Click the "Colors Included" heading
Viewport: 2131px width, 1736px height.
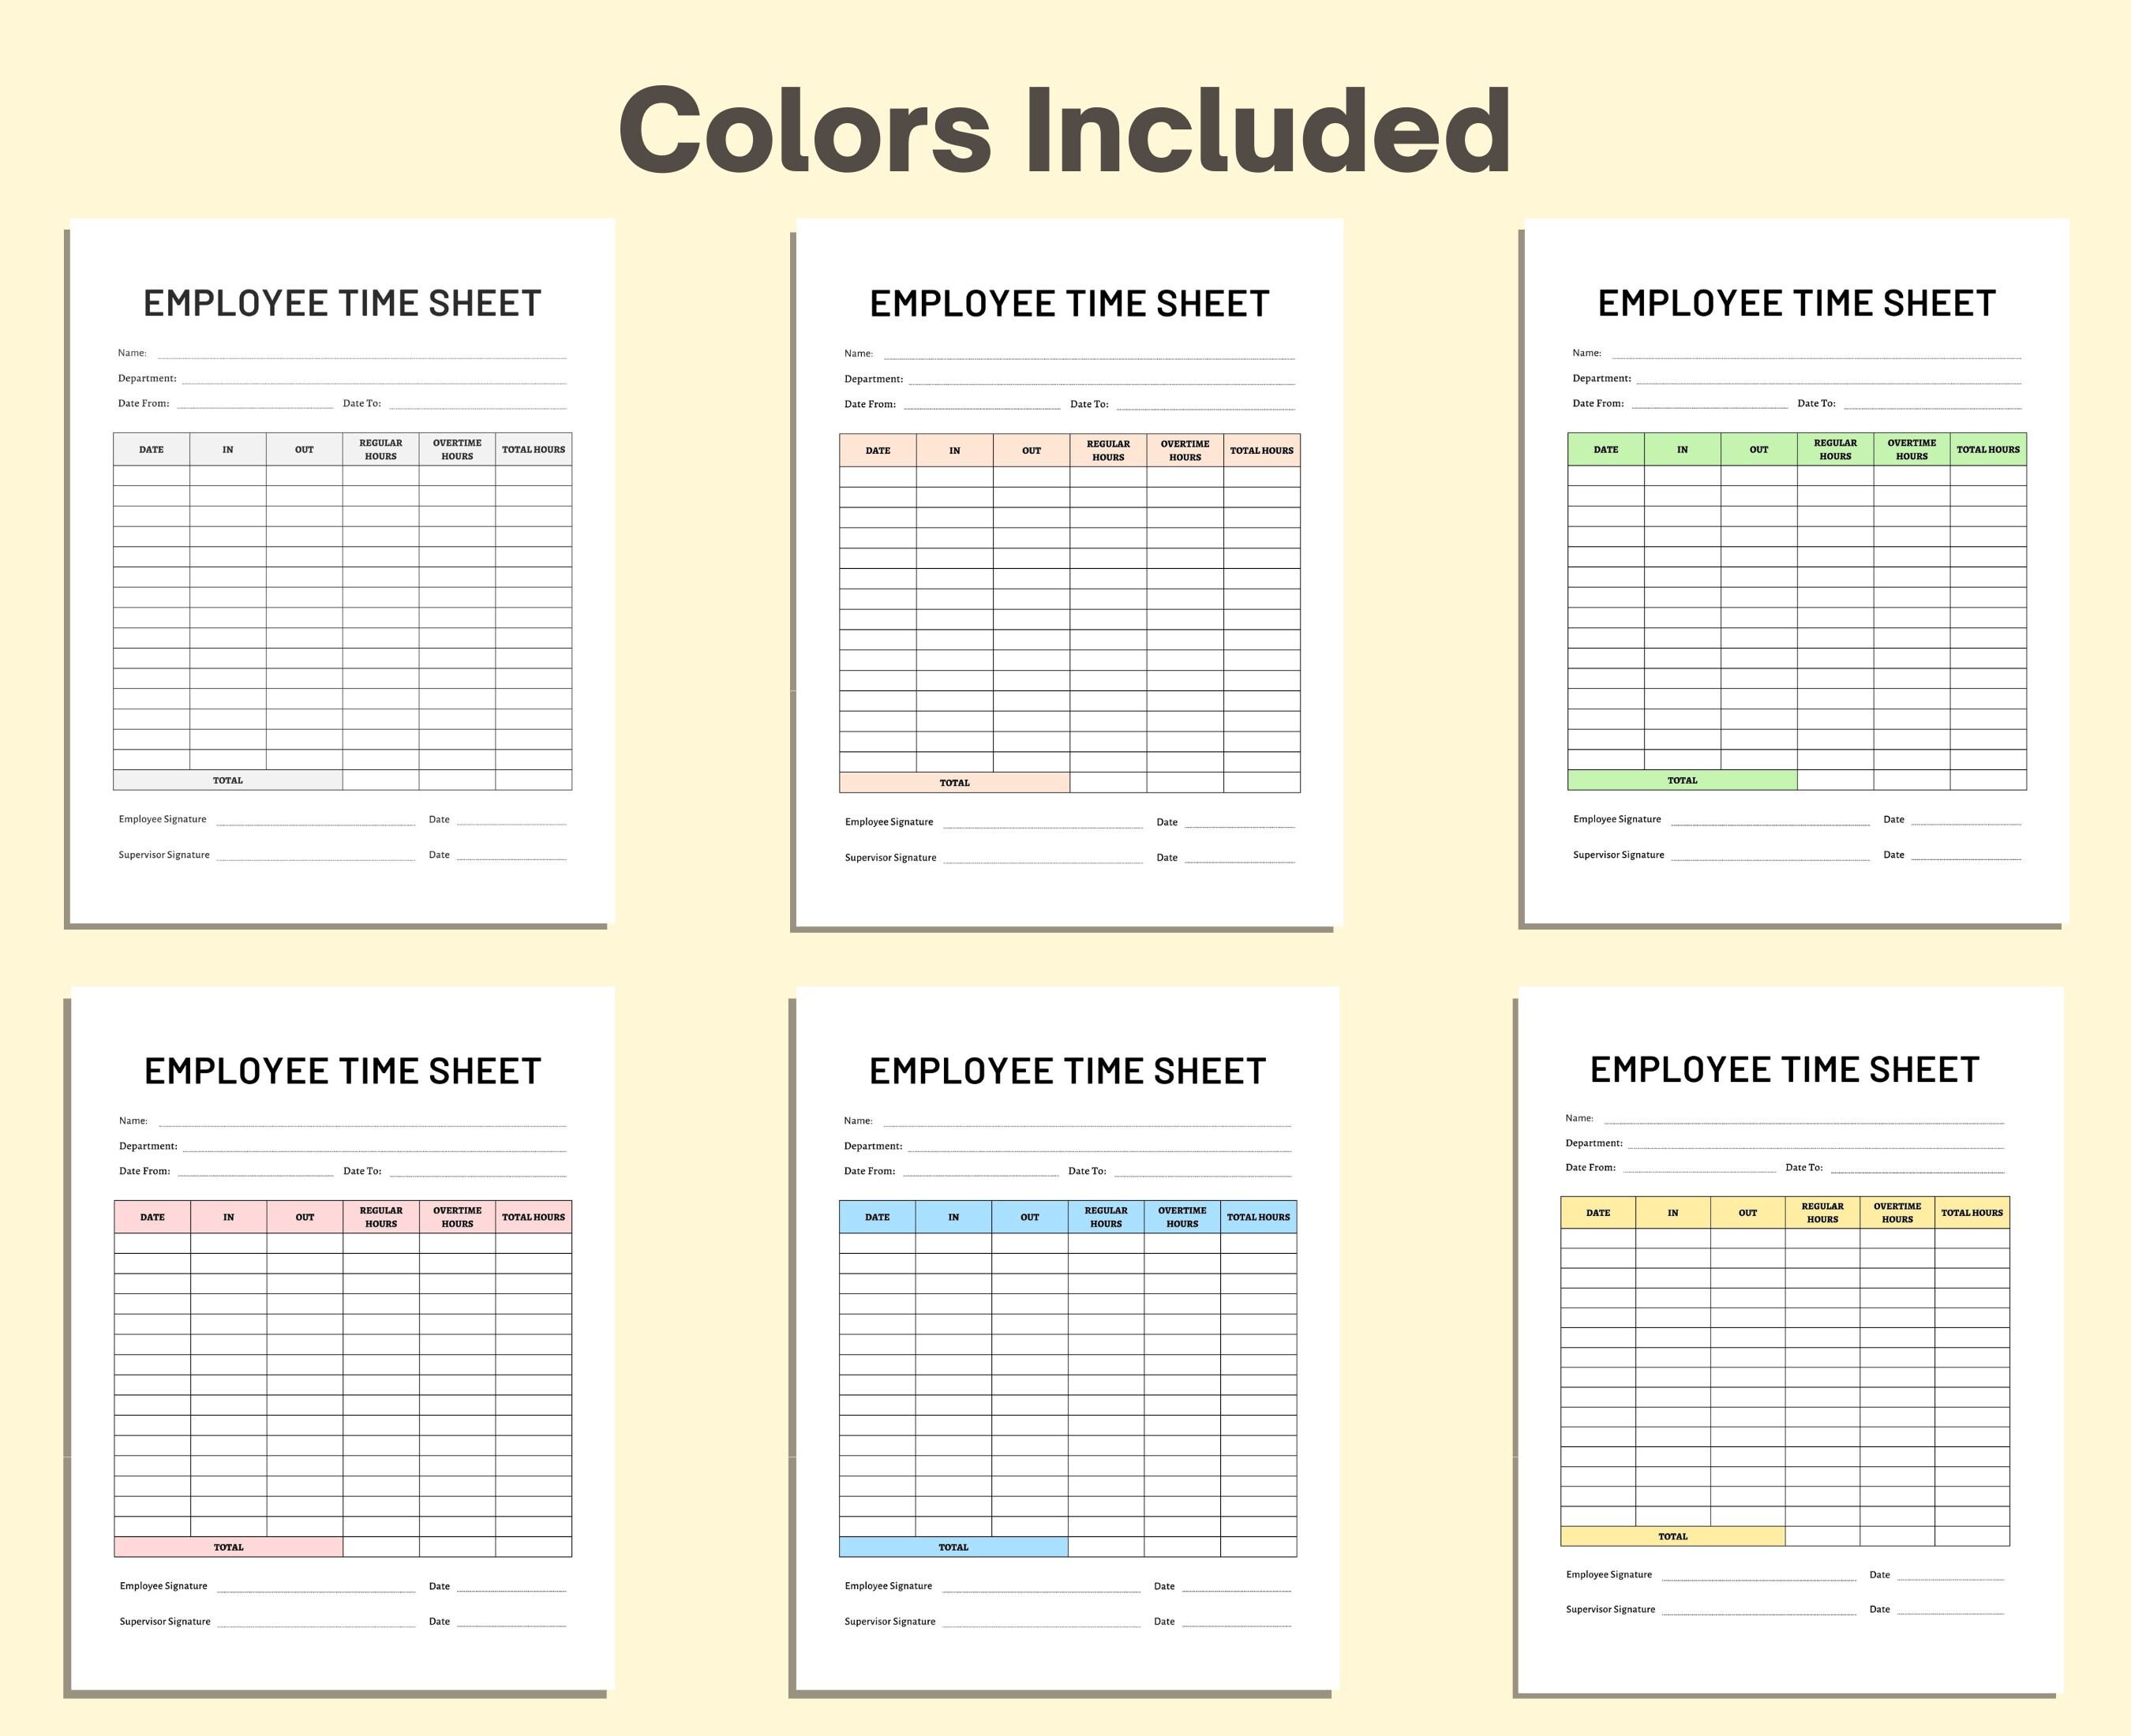tap(1065, 130)
